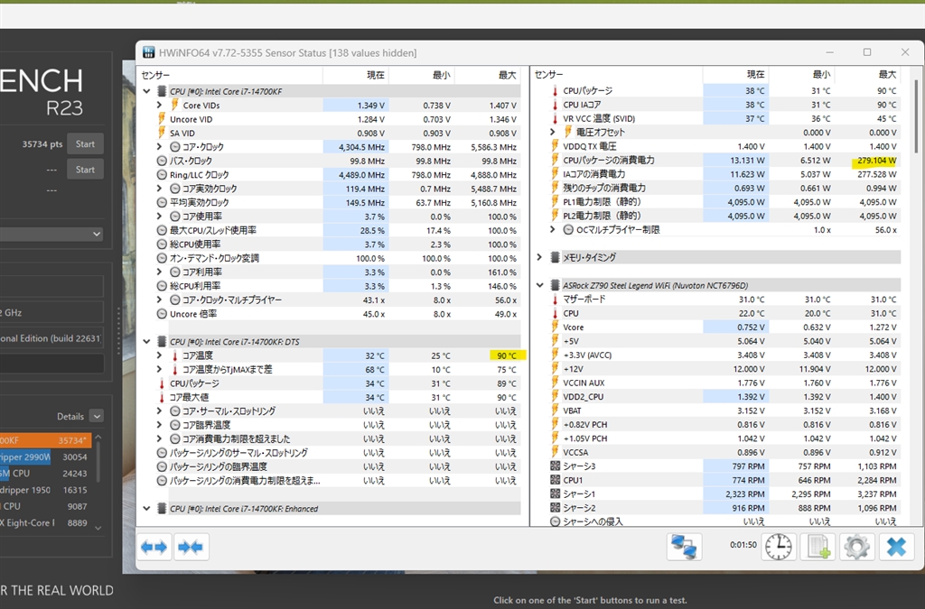Select the SA VID row
The height and width of the screenshot is (609, 925).
point(338,134)
